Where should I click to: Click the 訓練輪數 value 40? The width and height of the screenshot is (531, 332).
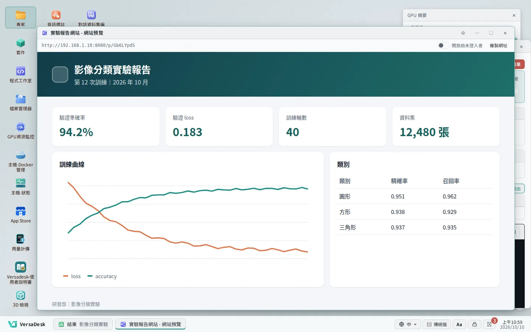(293, 132)
